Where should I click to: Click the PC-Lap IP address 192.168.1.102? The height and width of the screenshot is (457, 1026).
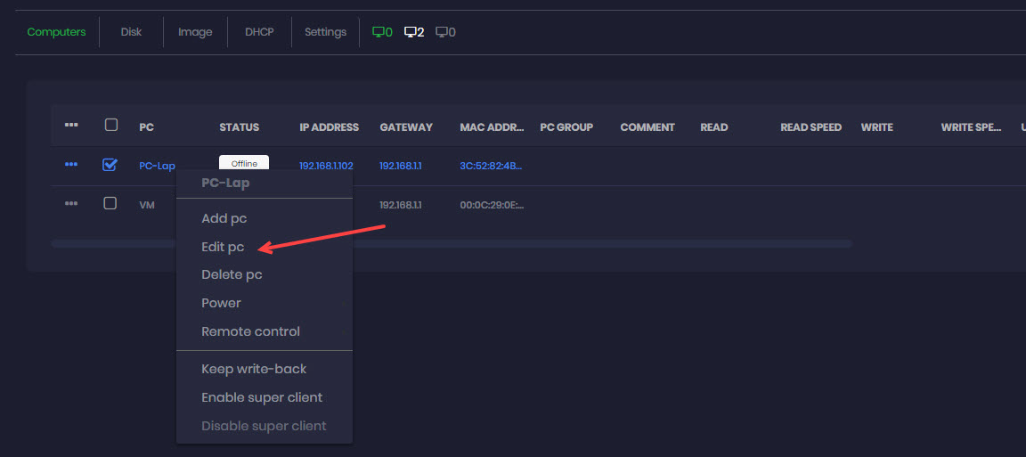coord(326,166)
